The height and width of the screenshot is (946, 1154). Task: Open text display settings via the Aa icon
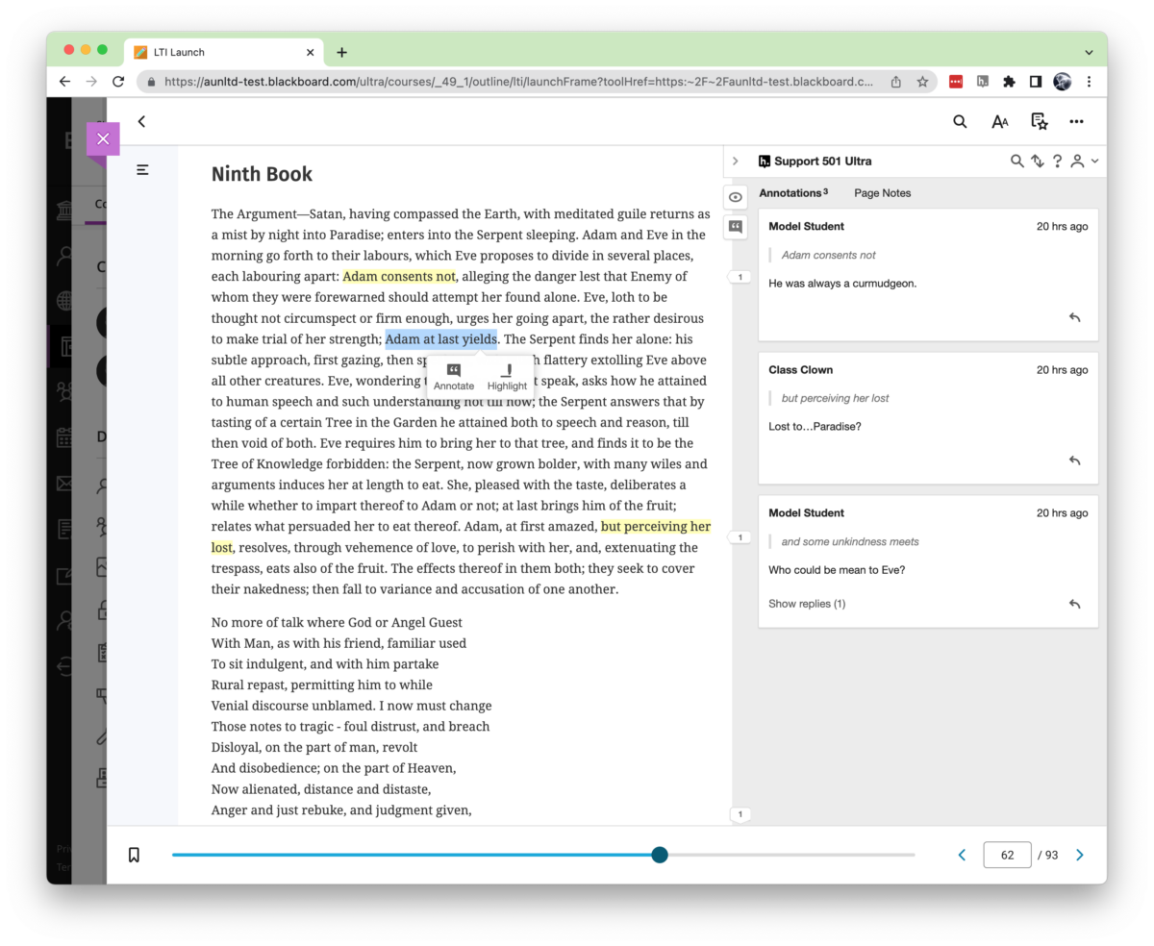[999, 121]
